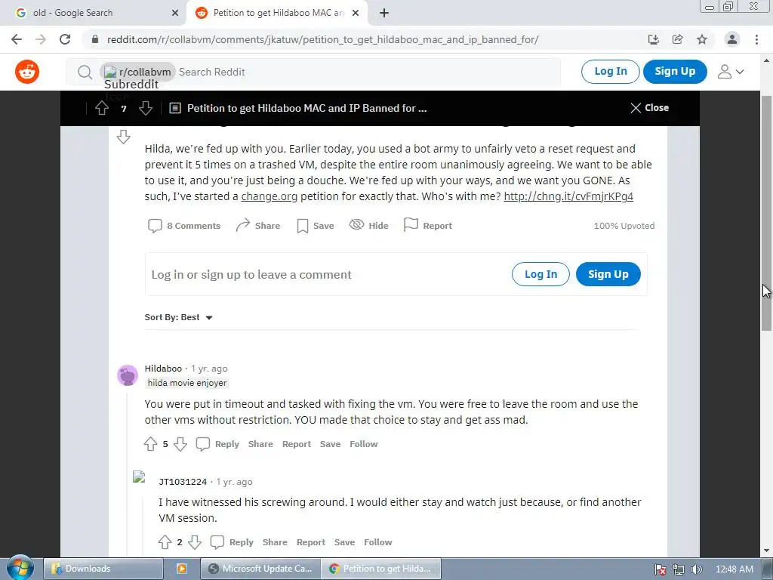
Task: Focus the Search Reddit input field
Action: click(368, 72)
